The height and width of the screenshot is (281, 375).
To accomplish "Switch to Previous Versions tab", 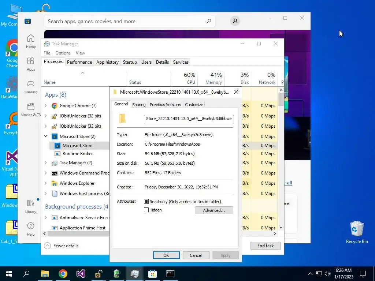I will (165, 105).
